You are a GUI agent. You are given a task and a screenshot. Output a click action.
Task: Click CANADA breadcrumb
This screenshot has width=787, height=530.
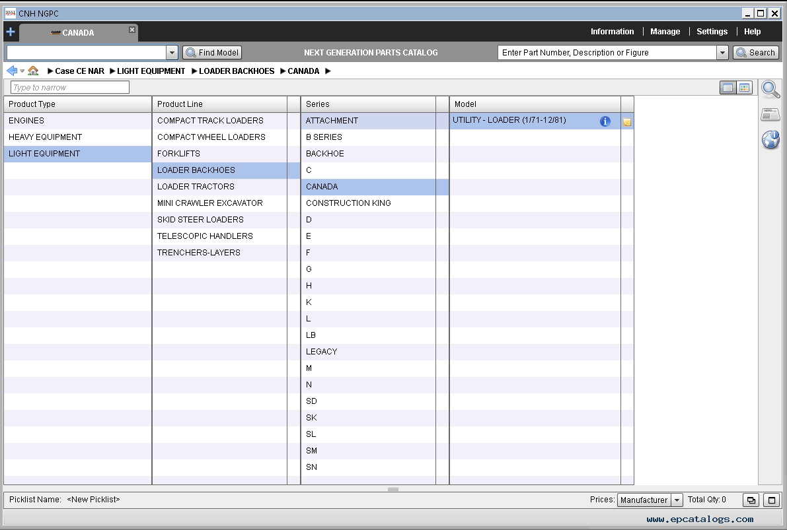pyautogui.click(x=303, y=71)
